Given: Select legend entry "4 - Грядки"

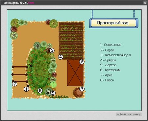Looking at the screenshot, I should pyautogui.click(x=108, y=60).
